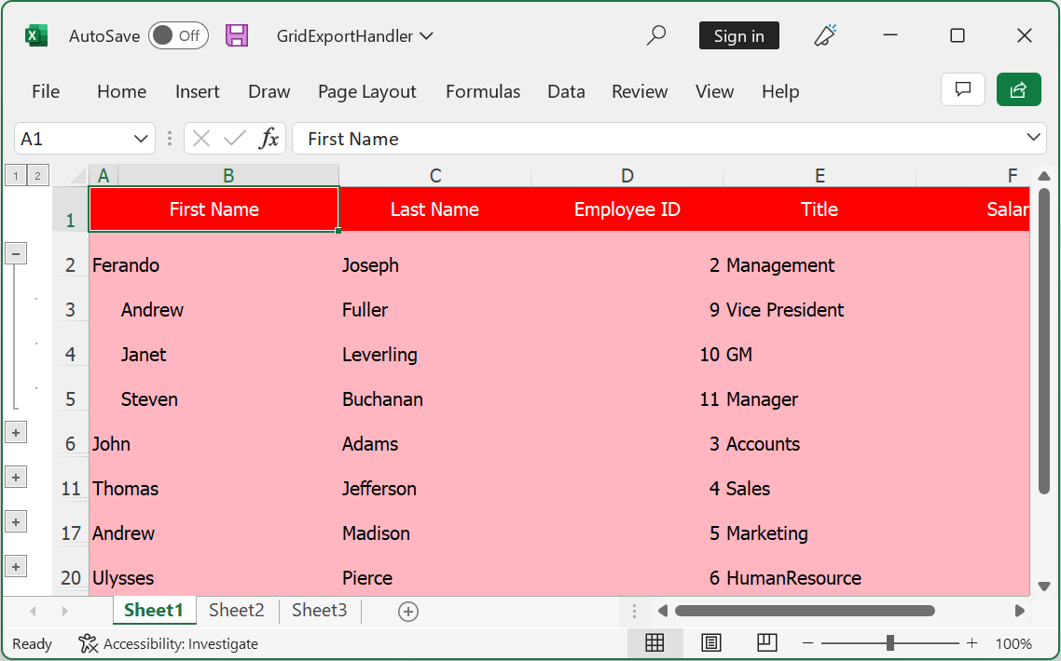Open the View ribbon tab
1061x661 pixels.
click(x=714, y=91)
